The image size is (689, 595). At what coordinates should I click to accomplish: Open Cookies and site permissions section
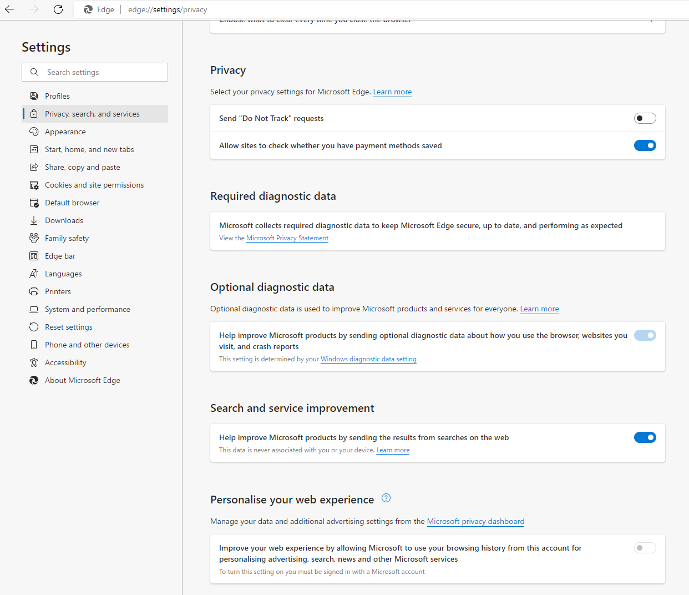pyautogui.click(x=95, y=185)
